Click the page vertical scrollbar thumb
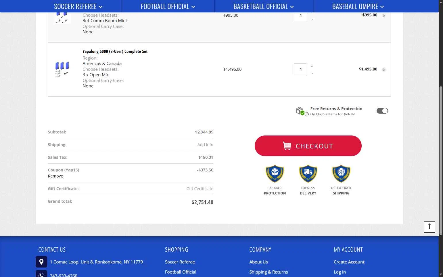This screenshot has height=277, width=443. click(x=441, y=161)
